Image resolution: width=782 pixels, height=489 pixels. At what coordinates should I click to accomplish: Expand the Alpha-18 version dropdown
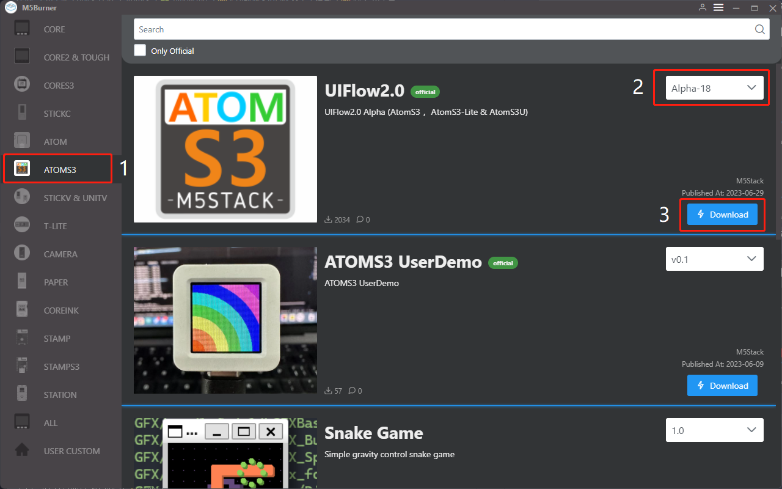[714, 88]
